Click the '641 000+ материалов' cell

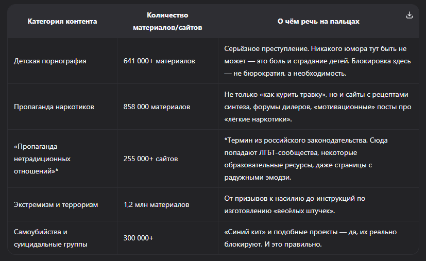(159, 61)
